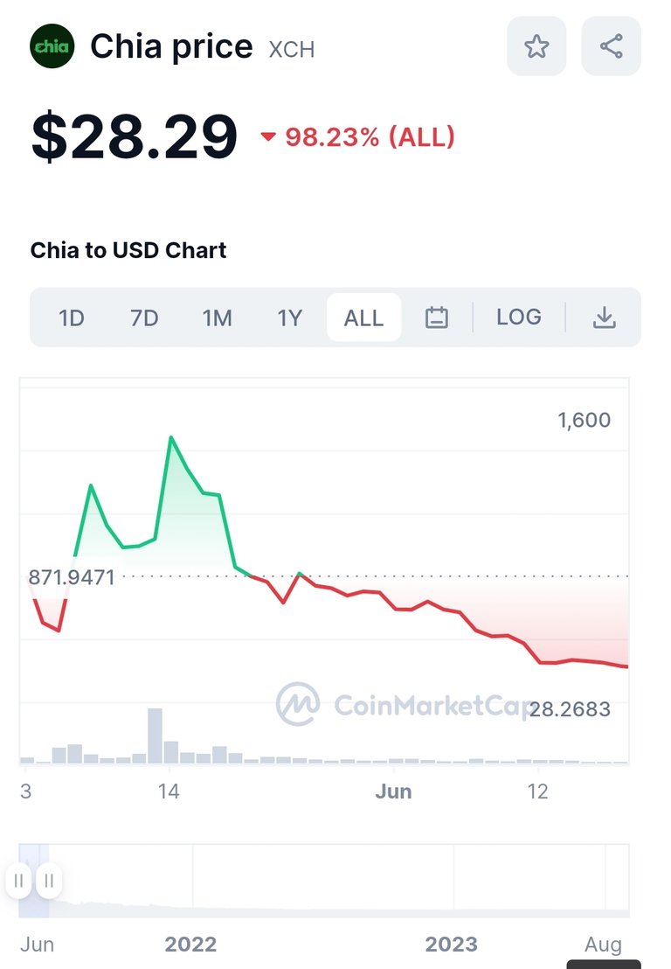Tap the Chia logo icon

(52, 46)
